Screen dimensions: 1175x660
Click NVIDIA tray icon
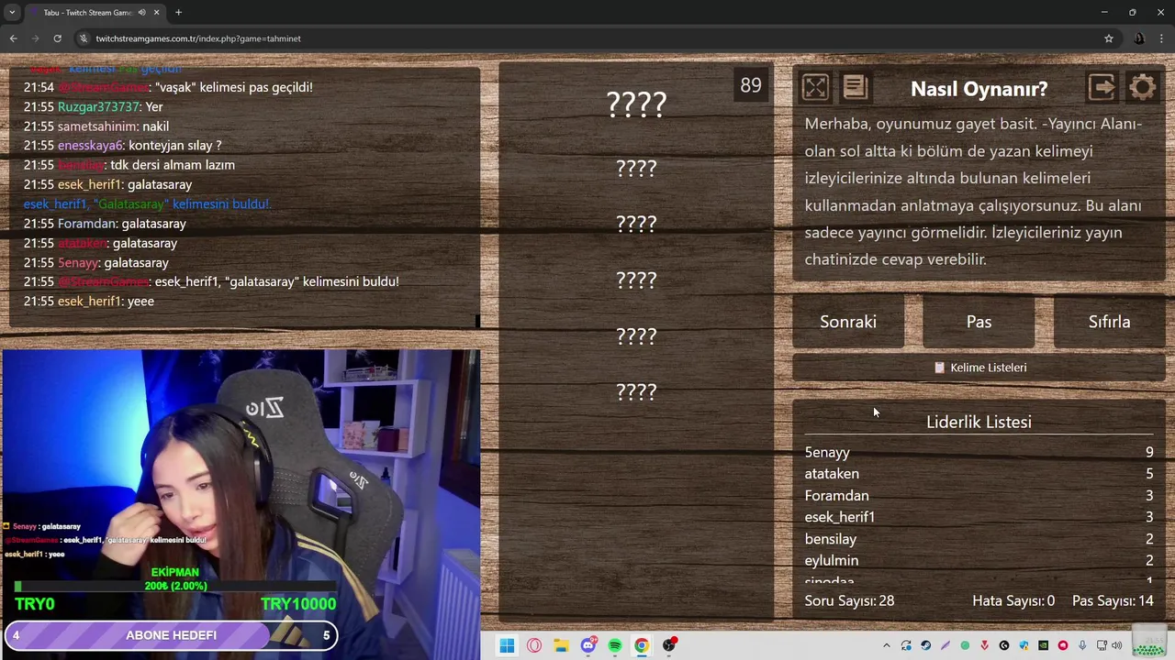click(1043, 645)
